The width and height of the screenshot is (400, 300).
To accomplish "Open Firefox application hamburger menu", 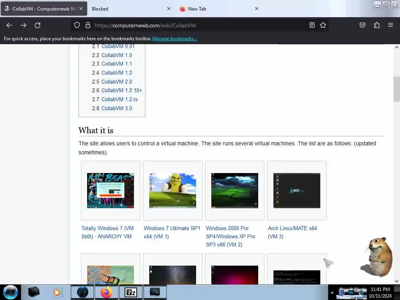I will (390, 25).
